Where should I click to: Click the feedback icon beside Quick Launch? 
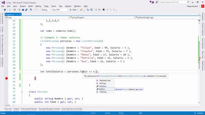tap(157, 2)
